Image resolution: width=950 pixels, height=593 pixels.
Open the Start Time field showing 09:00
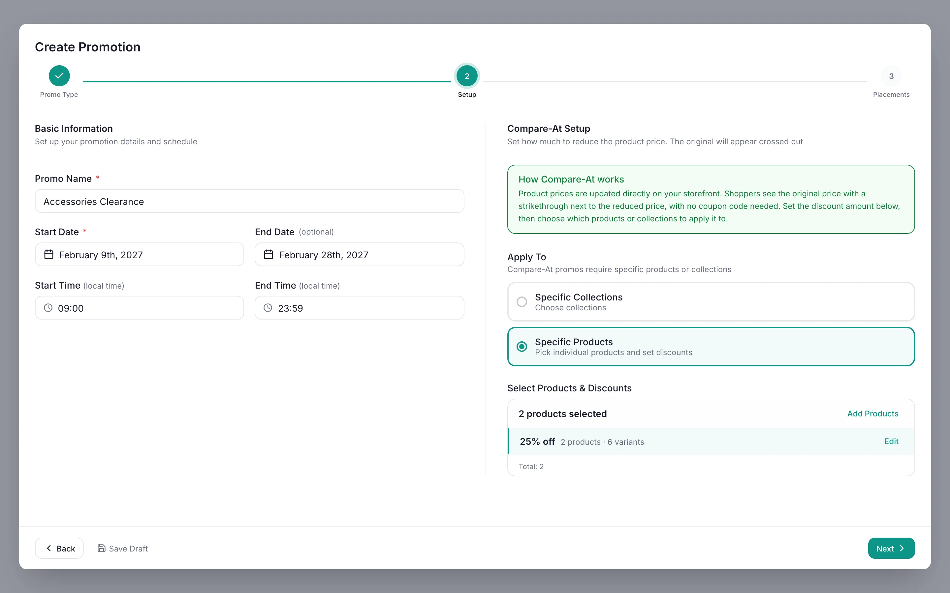coord(139,308)
